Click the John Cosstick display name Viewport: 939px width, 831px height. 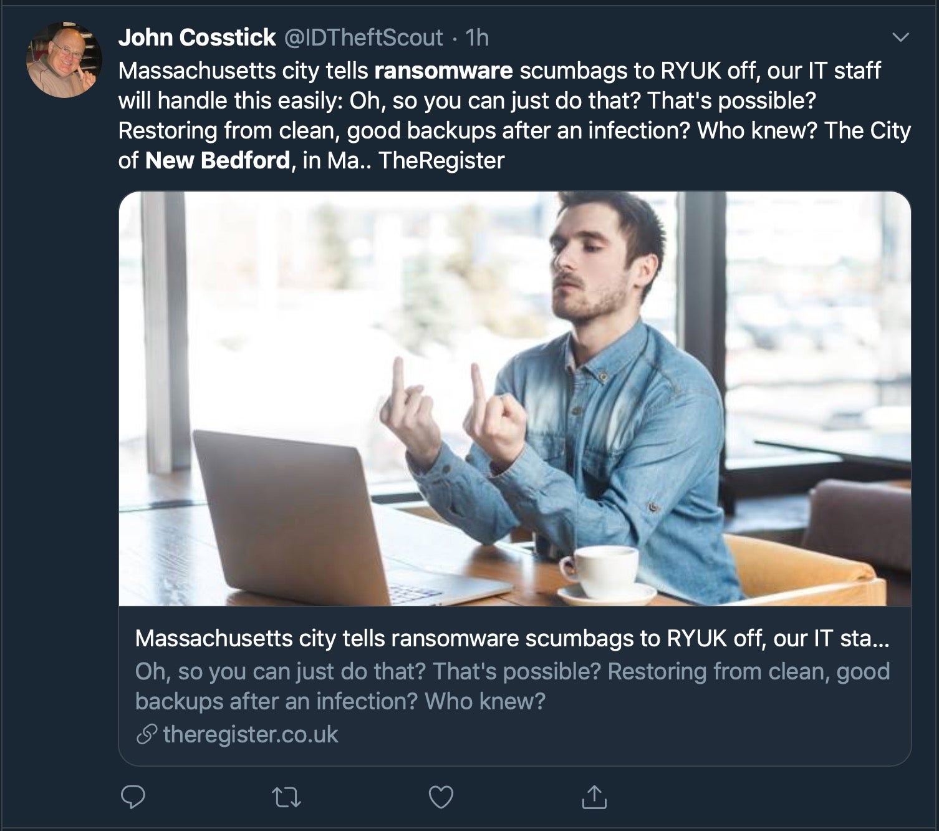pyautogui.click(x=197, y=37)
